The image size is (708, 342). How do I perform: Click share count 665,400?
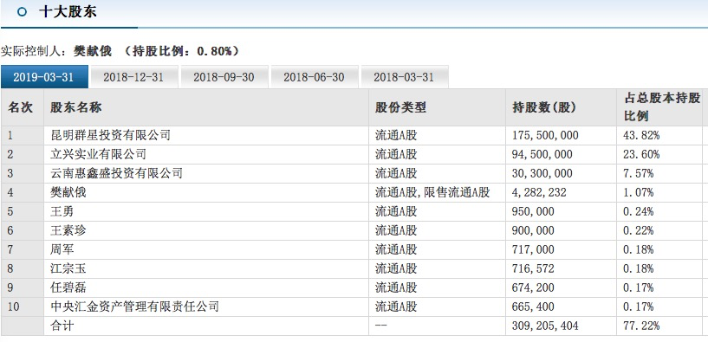tap(533, 307)
